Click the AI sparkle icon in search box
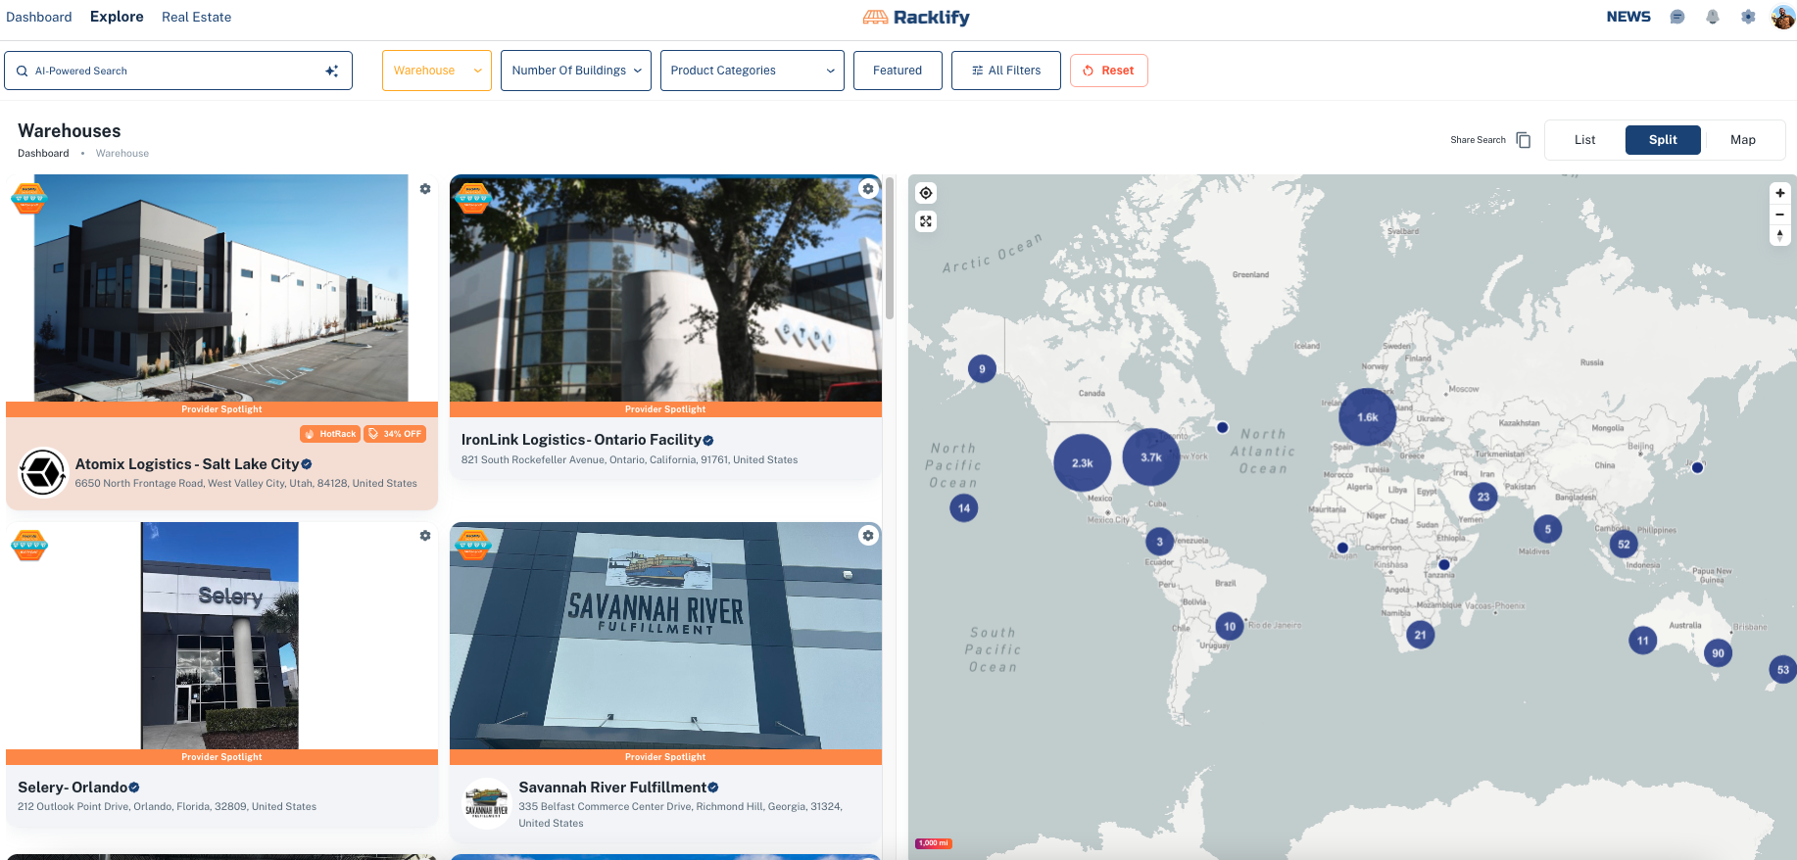The width and height of the screenshot is (1797, 860). (332, 71)
